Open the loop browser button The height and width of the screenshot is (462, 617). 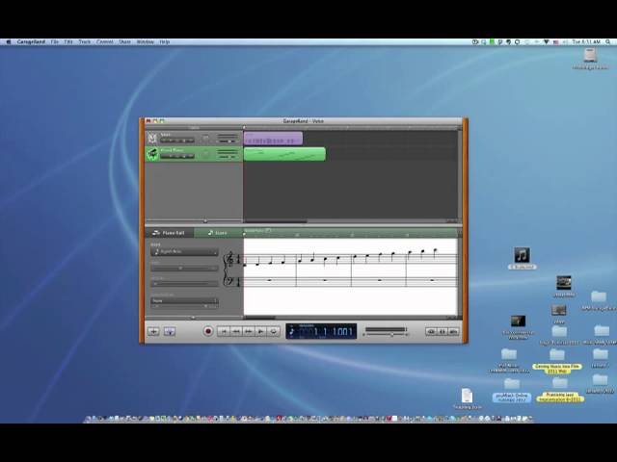tap(431, 331)
